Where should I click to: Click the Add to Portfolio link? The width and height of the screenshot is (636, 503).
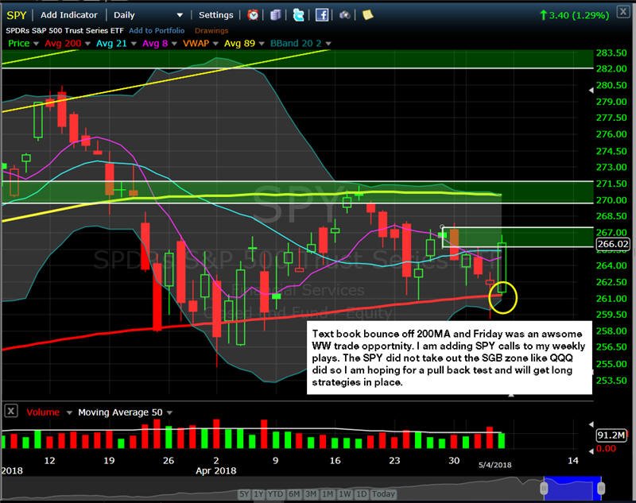click(157, 31)
